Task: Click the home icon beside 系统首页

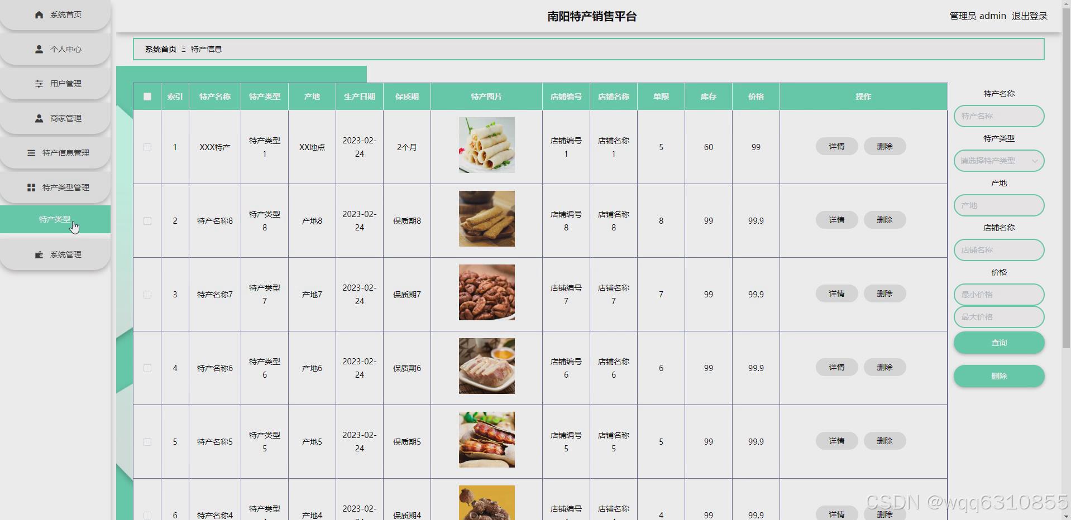Action: [x=39, y=15]
